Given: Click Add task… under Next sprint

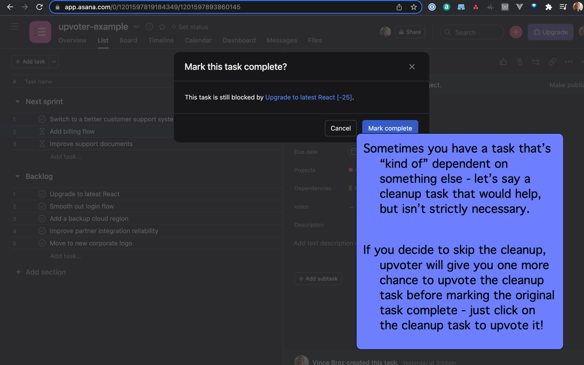Looking at the screenshot, I should 66,156.
